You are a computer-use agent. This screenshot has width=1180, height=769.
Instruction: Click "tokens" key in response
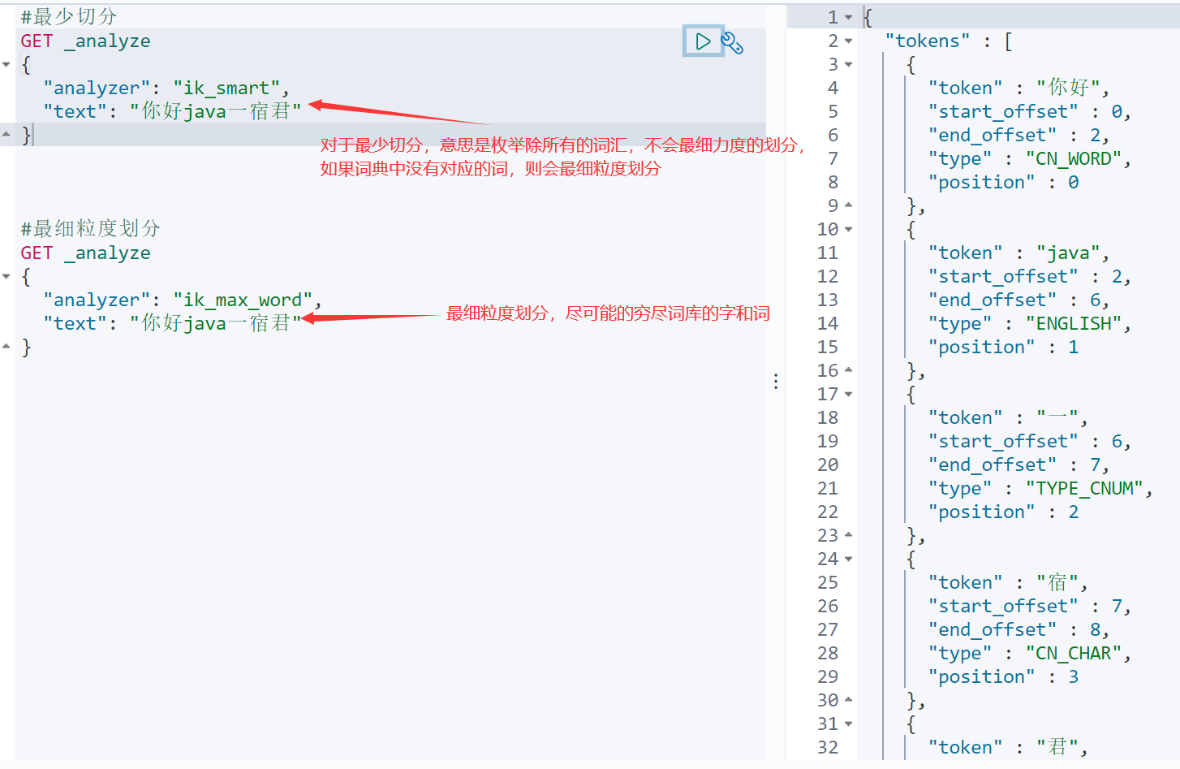pos(928,41)
